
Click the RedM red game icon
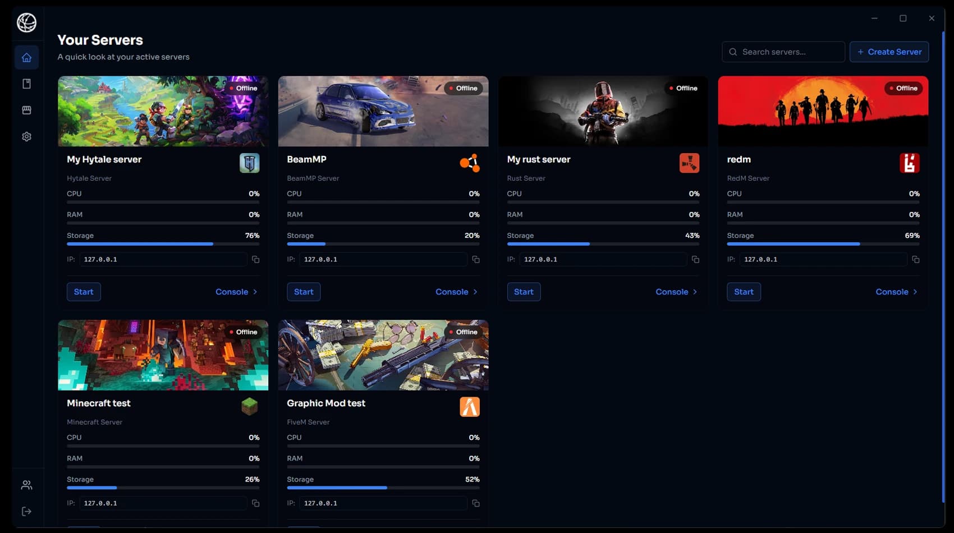point(910,163)
